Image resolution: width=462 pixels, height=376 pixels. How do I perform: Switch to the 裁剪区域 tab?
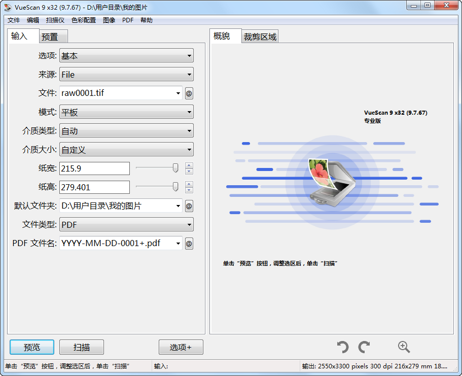point(260,37)
